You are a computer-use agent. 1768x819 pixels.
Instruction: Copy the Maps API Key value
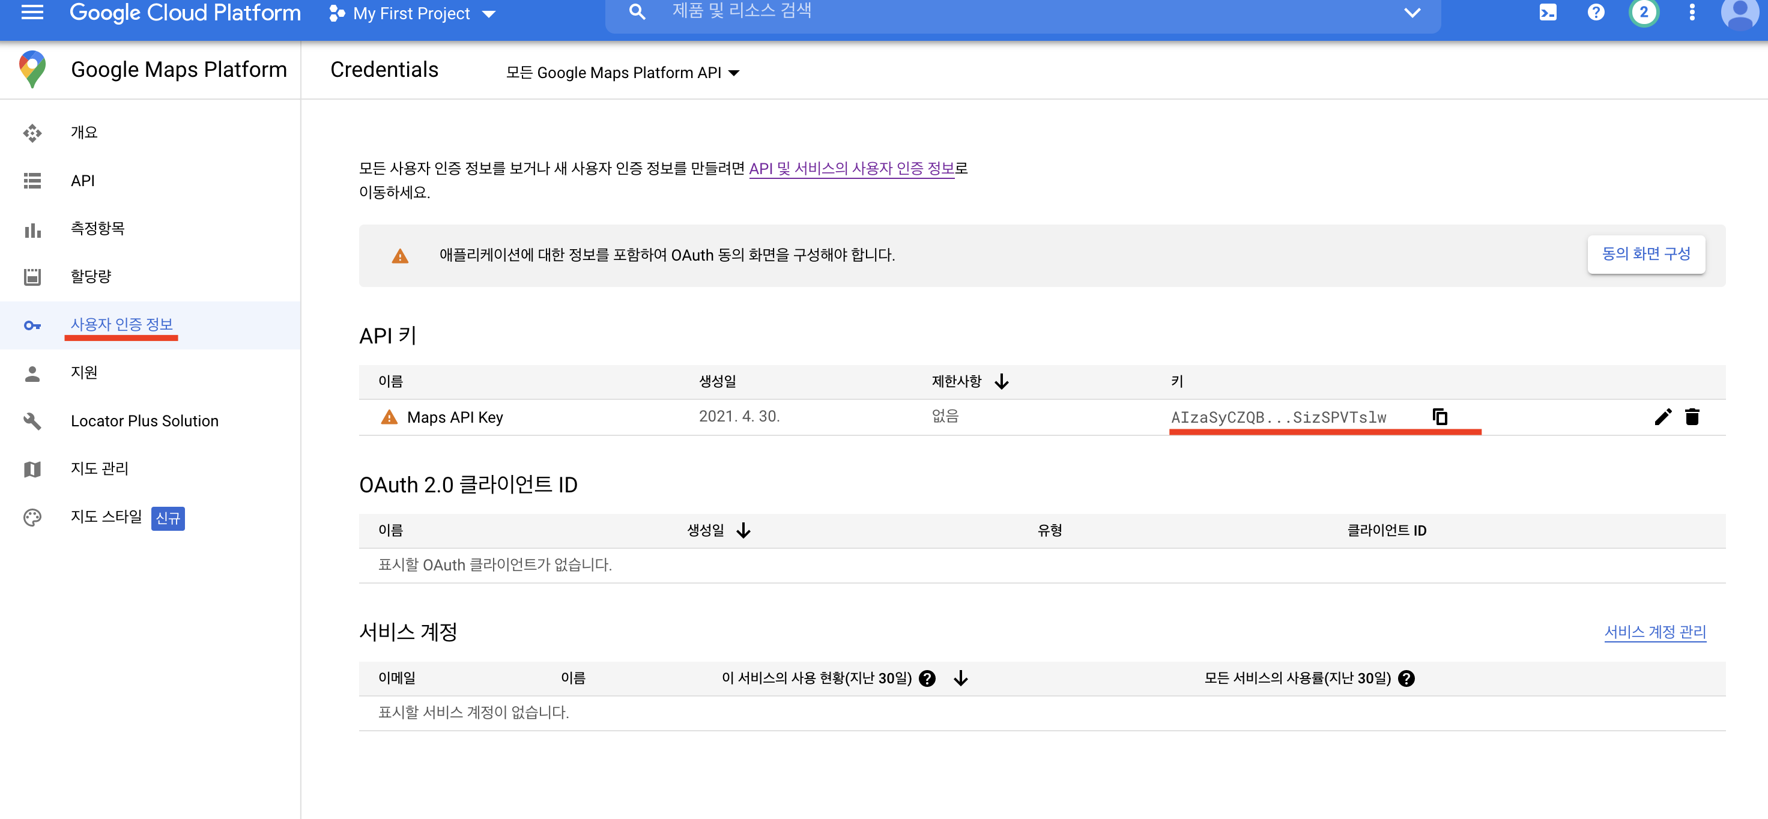[1440, 416]
